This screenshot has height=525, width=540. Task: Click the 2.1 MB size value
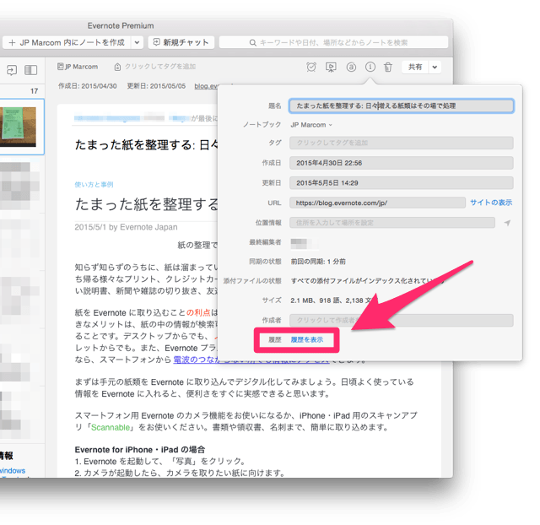pos(302,300)
